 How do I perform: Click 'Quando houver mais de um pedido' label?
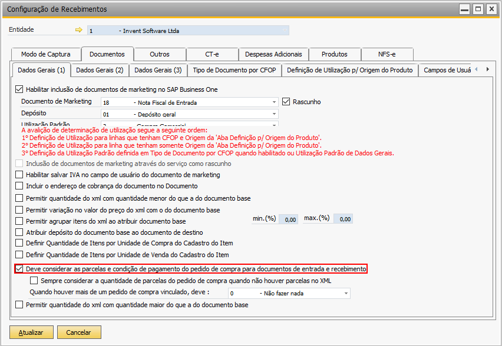click(x=120, y=292)
